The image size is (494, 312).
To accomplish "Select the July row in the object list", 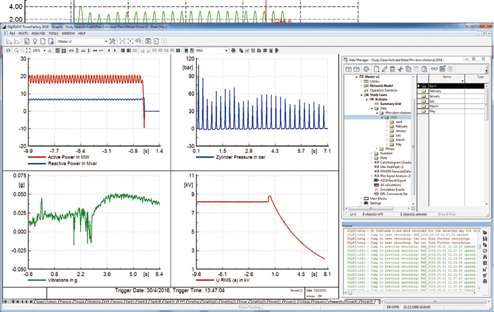I will [451, 101].
